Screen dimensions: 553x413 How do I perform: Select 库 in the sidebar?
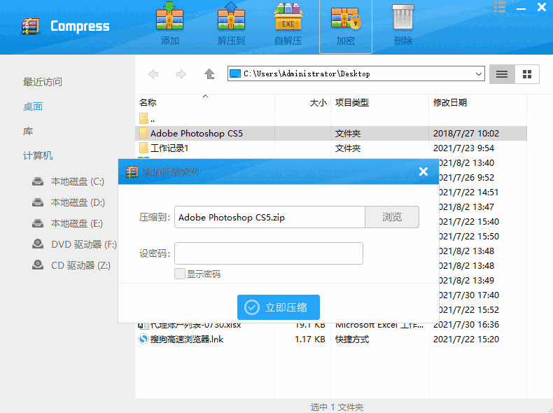click(x=28, y=131)
